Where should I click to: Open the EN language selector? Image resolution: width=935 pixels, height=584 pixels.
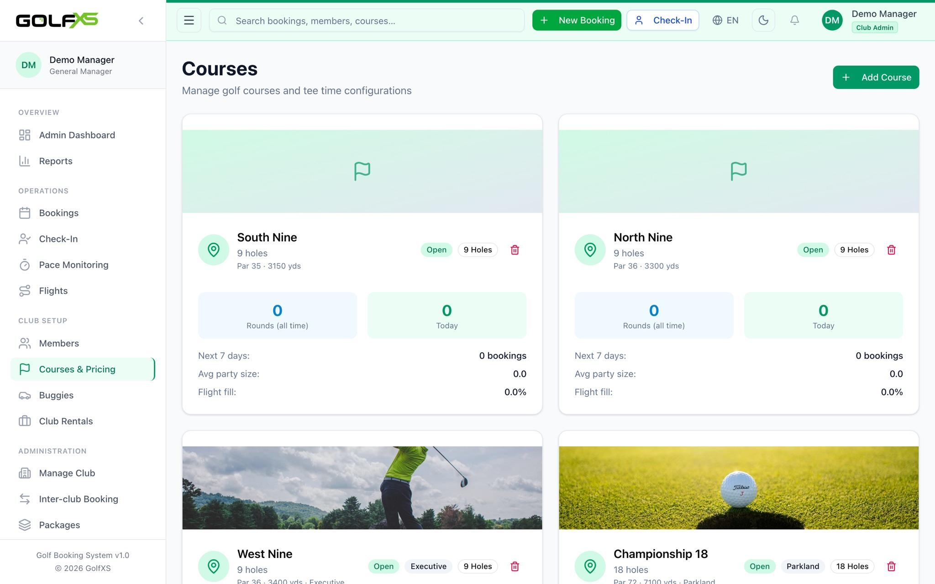click(x=725, y=20)
